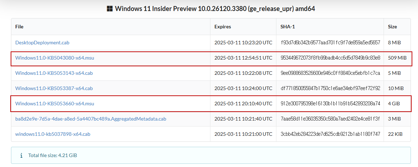418x167 pixels.
Task: Click the Size column header
Action: (392, 27)
